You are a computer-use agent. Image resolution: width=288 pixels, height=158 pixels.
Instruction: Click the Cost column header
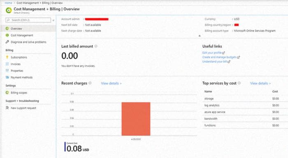[275, 91]
